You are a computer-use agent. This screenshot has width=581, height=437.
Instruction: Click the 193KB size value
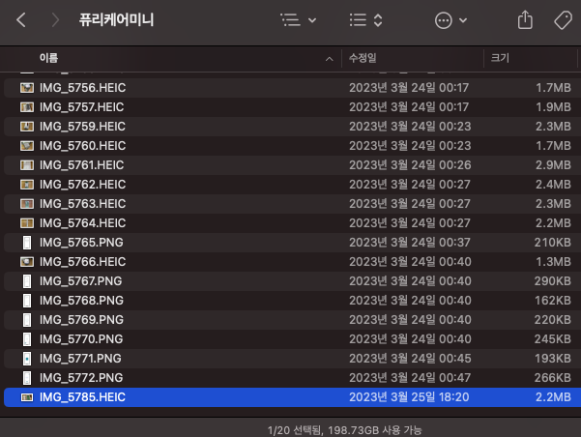(552, 358)
